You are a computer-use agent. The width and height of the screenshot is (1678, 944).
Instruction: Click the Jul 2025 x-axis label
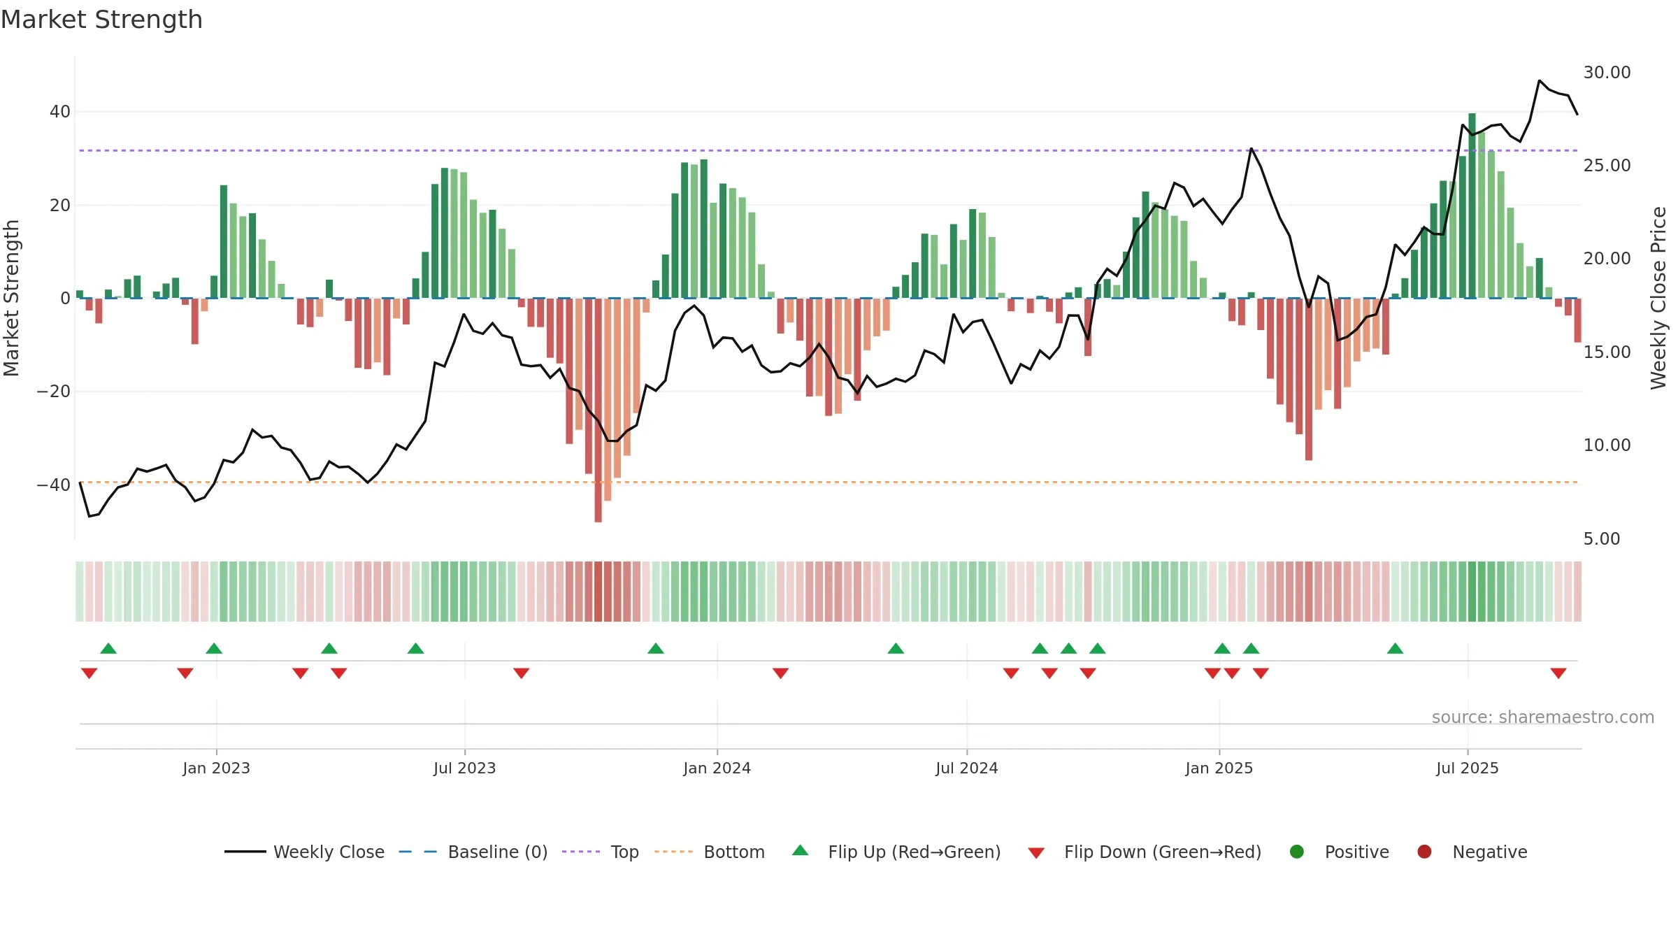click(x=1467, y=768)
